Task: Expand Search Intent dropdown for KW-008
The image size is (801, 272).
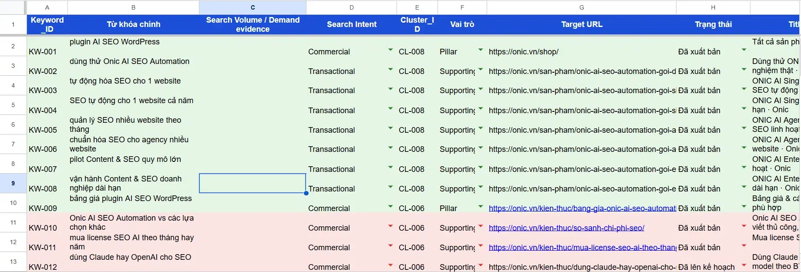Action: pos(390,187)
